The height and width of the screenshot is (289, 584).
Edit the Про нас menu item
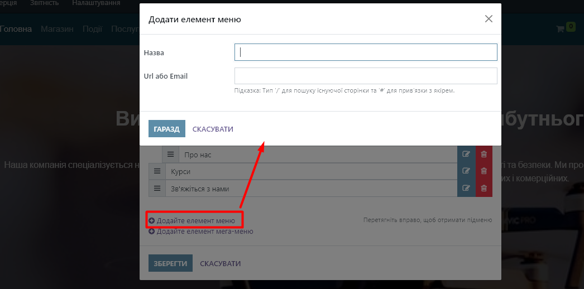466,155
